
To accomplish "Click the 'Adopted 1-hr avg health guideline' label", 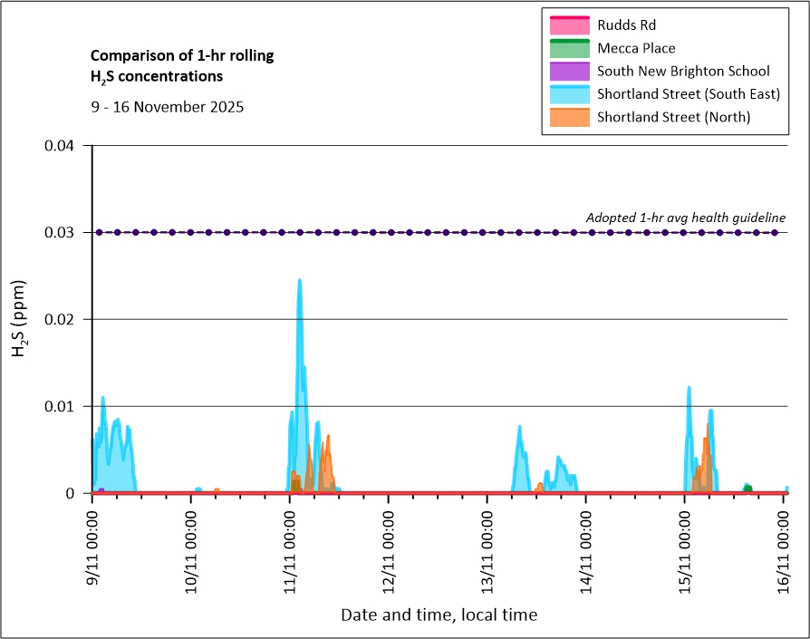I will 685,218.
